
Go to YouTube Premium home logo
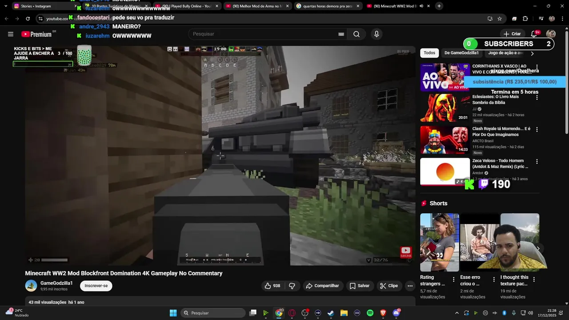tap(36, 34)
